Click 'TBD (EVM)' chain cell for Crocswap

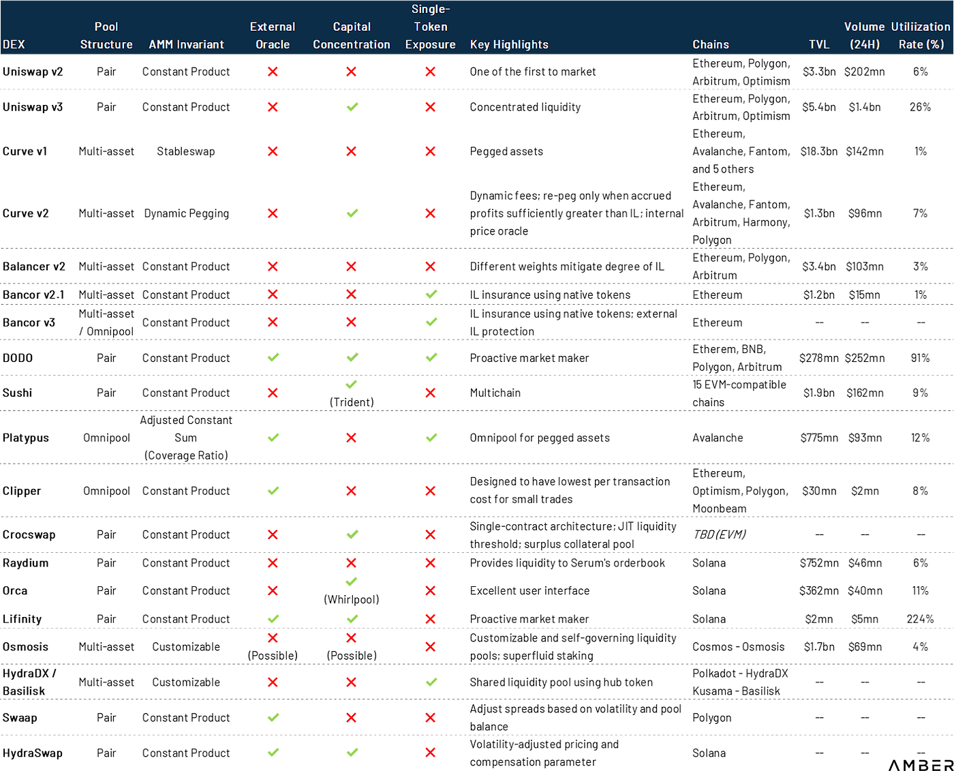click(x=719, y=534)
